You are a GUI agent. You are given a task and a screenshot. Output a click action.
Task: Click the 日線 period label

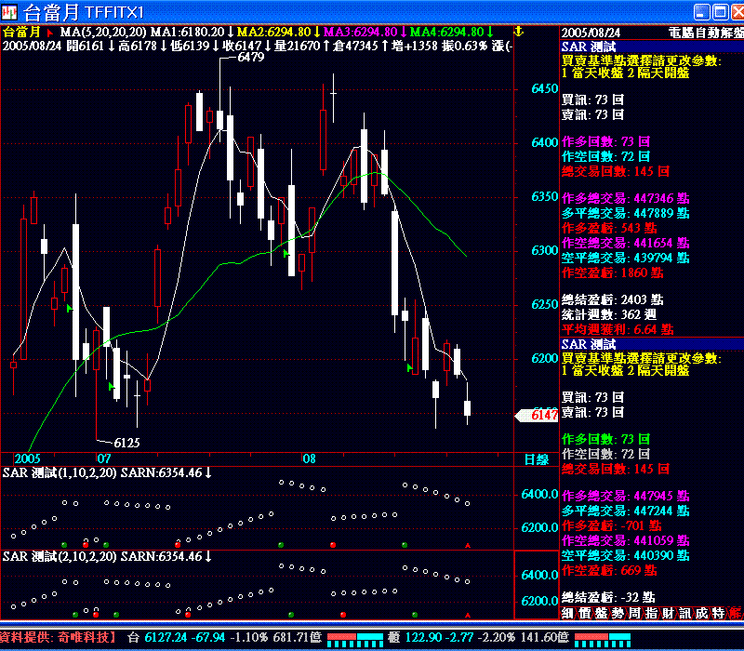click(537, 459)
